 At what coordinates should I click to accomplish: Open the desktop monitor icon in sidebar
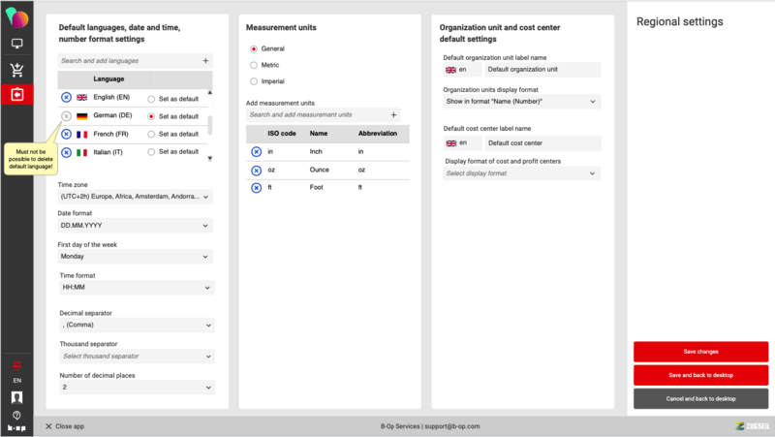(x=16, y=44)
